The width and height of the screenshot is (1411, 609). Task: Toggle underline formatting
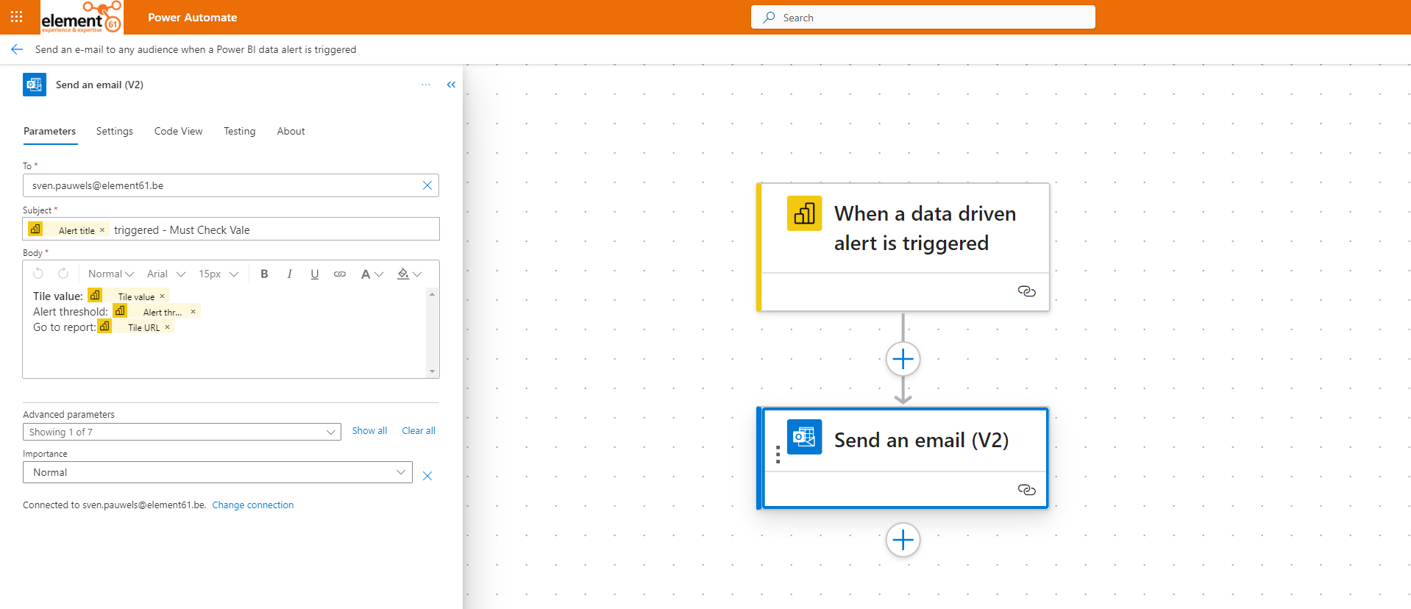click(x=315, y=274)
